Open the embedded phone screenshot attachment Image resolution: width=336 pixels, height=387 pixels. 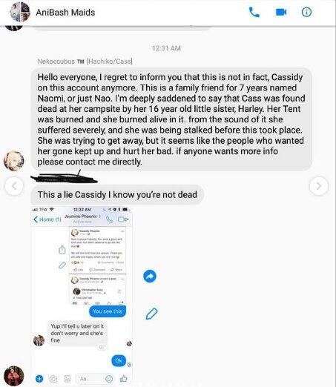pos(82,296)
